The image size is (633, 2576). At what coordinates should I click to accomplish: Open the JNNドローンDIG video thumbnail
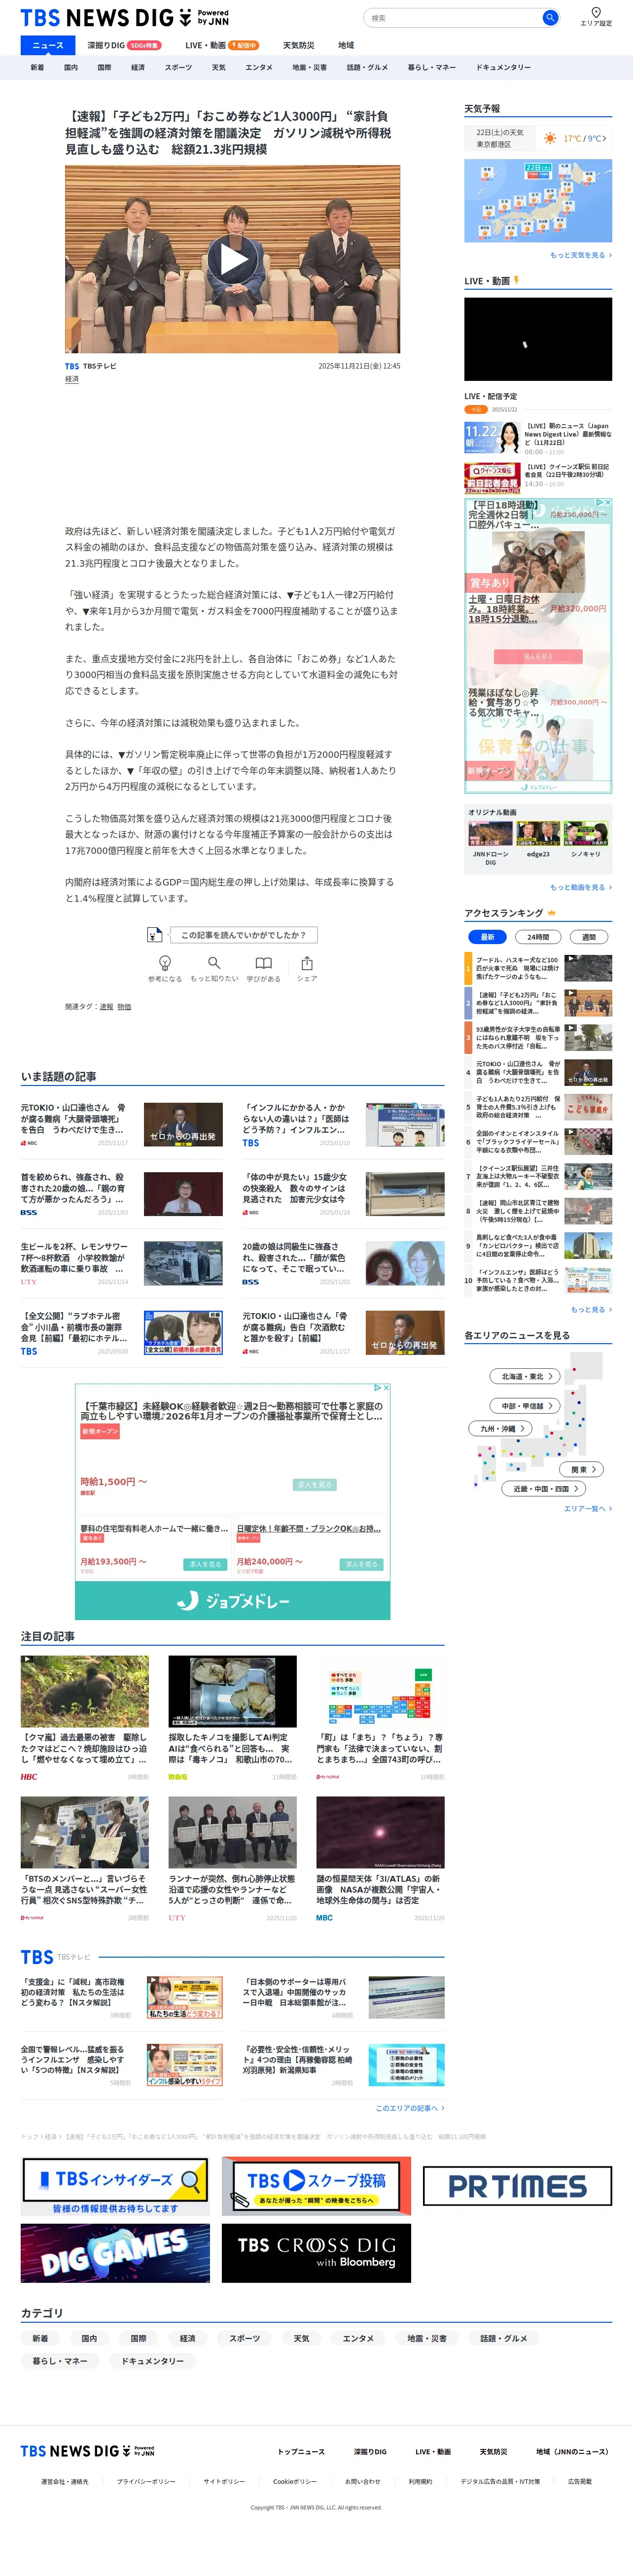point(490,834)
